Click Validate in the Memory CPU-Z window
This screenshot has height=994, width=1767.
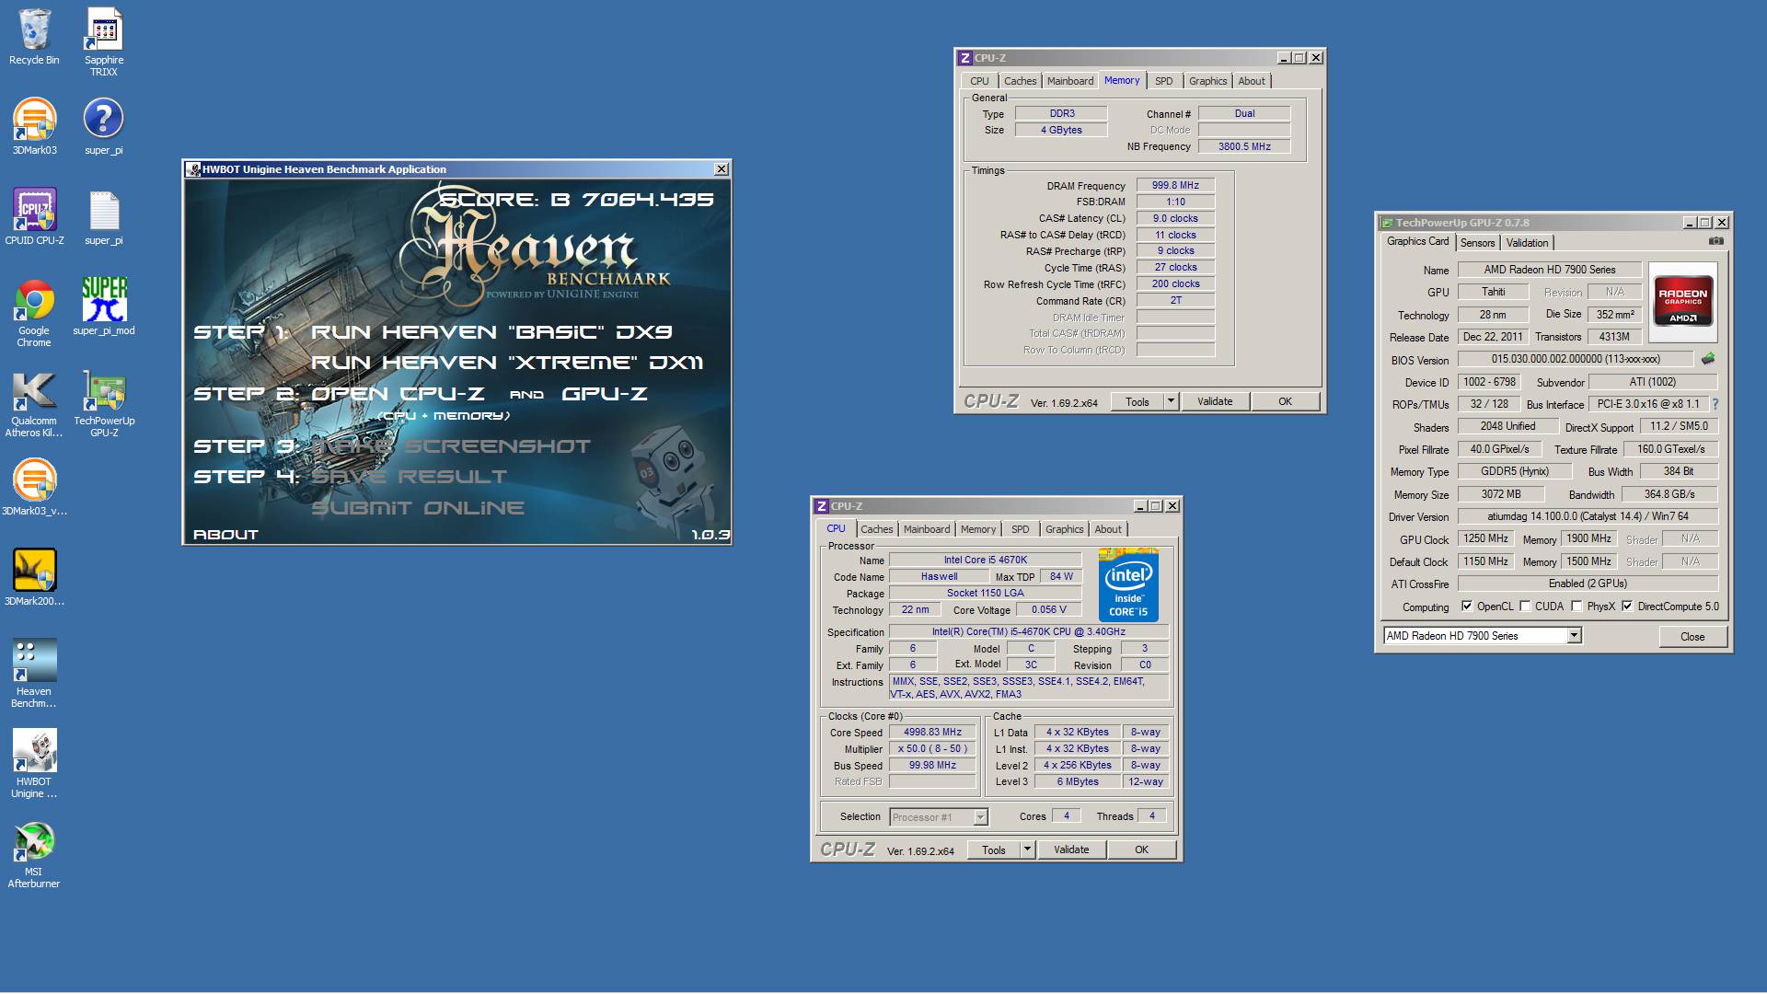coord(1215,401)
